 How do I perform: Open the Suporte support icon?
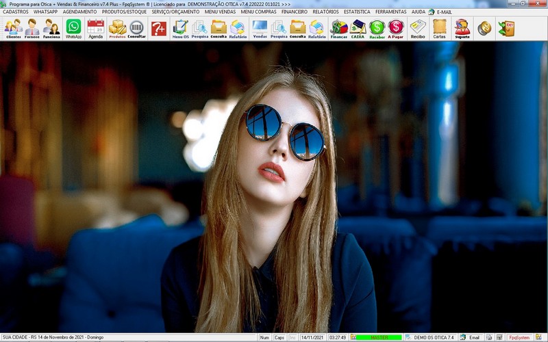462,28
